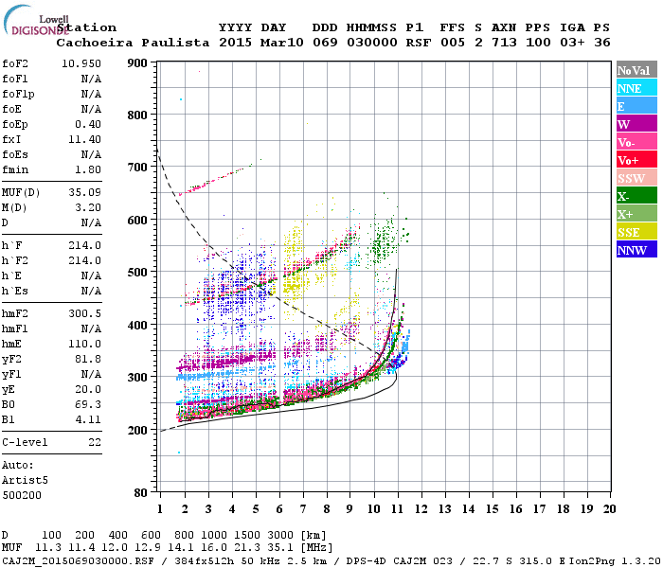The image size is (663, 568).
Task: Click the PPS value 100
Action: coord(538,43)
